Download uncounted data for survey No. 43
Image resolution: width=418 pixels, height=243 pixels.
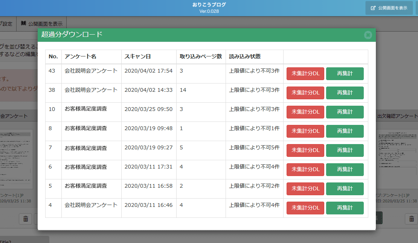tap(305, 74)
